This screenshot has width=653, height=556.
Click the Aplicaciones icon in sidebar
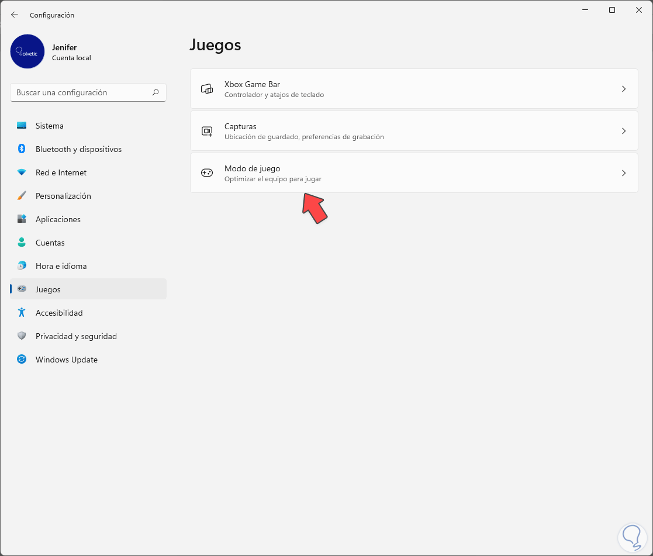[22, 219]
